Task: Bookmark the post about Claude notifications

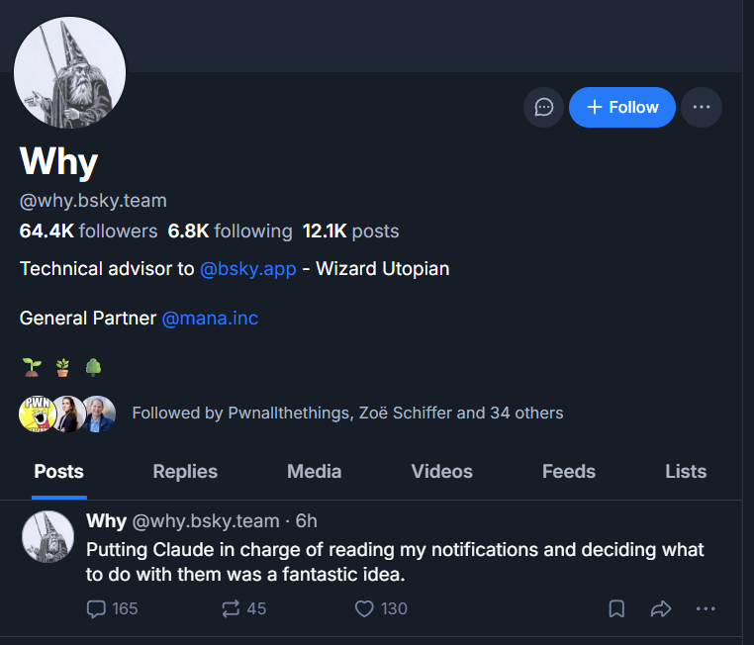Action: pyautogui.click(x=616, y=609)
